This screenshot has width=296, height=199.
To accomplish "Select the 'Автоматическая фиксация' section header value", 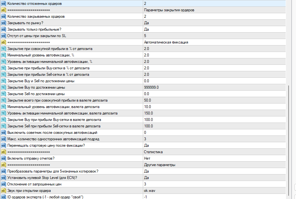I will click(166, 42).
